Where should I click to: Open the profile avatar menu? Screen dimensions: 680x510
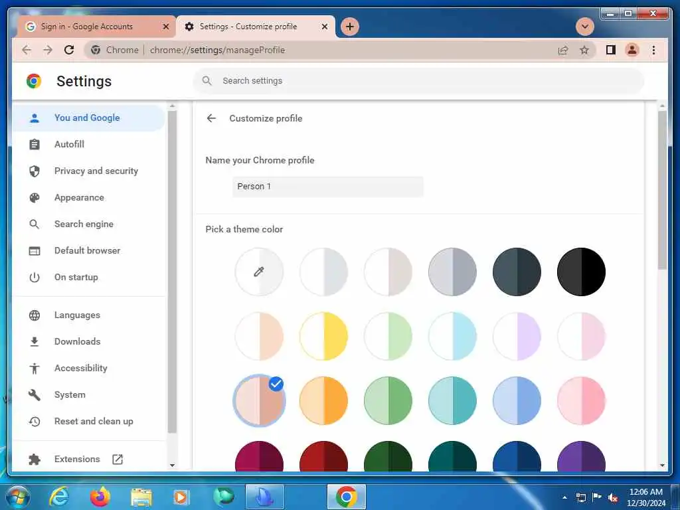[x=632, y=50]
